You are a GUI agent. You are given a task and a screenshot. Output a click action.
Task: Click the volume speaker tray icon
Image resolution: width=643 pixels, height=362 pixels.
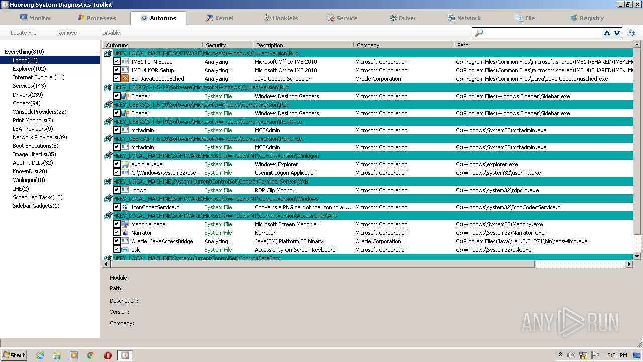571,355
